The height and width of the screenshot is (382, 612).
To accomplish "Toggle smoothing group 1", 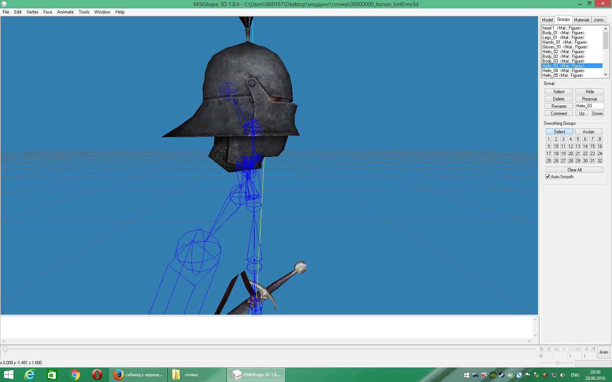I will (x=549, y=139).
